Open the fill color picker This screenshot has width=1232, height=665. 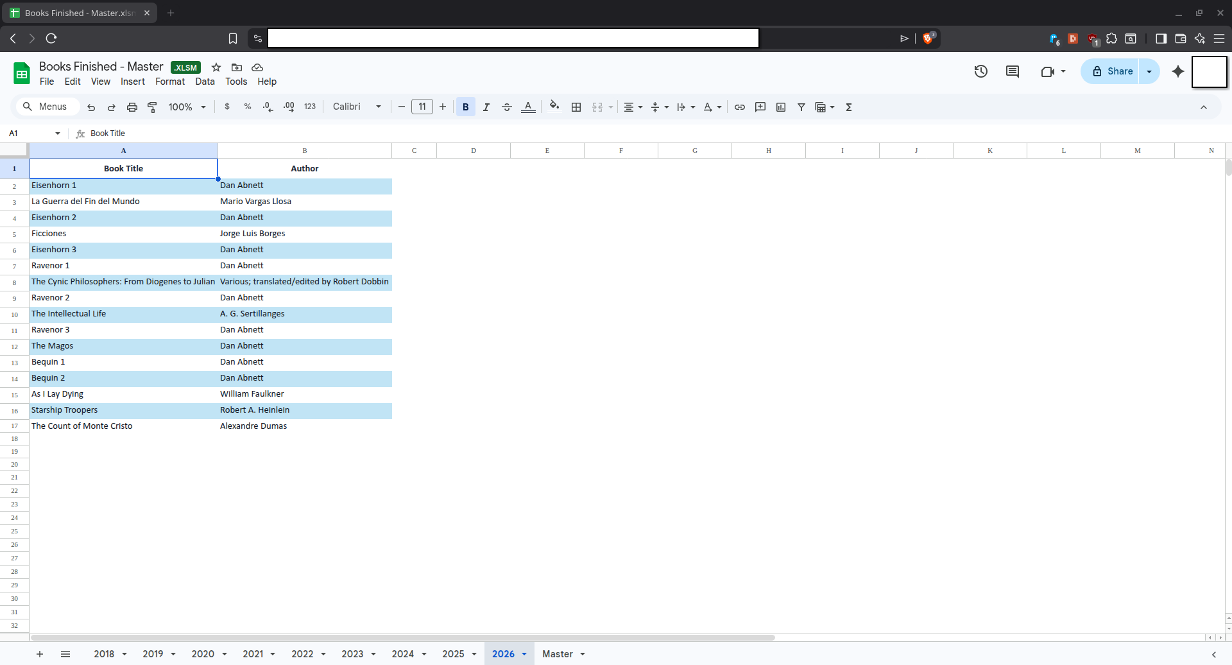coord(554,107)
